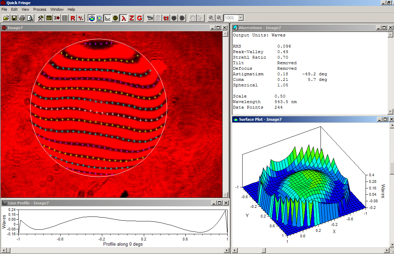This screenshot has width=394, height=254.
Task: Toggle the Surface Plot view button
Action: pyautogui.click(x=92, y=18)
